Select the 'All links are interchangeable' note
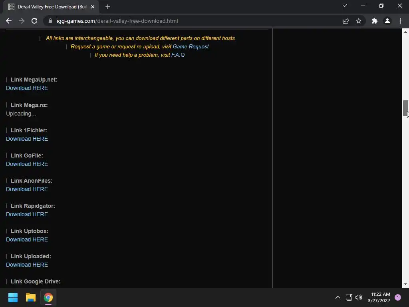Image resolution: width=409 pixels, height=307 pixels. [140, 38]
